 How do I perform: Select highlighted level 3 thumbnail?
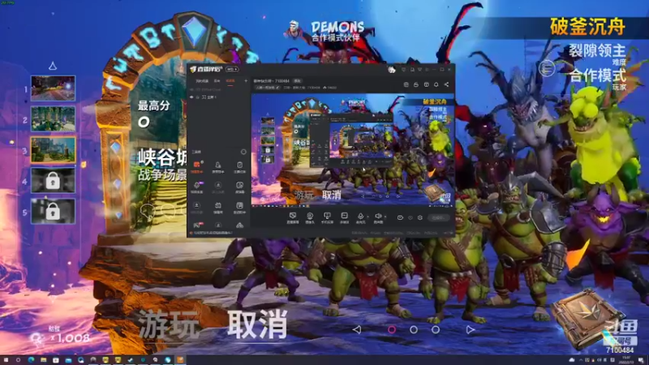53,149
